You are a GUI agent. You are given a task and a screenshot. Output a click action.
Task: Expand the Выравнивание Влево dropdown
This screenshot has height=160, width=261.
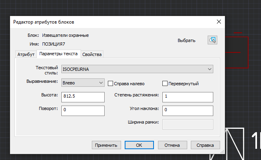tap(83, 83)
